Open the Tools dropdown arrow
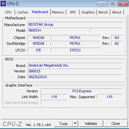 pyautogui.click(x=75, y=124)
